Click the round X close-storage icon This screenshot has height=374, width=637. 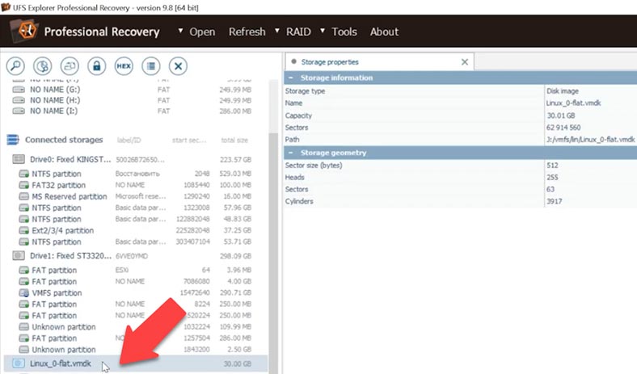point(178,65)
